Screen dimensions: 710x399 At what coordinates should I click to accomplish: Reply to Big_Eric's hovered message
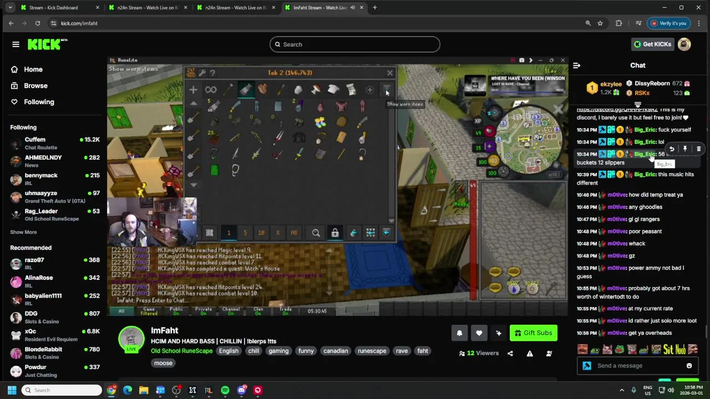[672, 149]
